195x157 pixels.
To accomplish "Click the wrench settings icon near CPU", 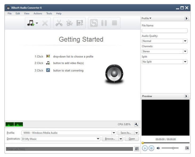I will click(136, 124).
